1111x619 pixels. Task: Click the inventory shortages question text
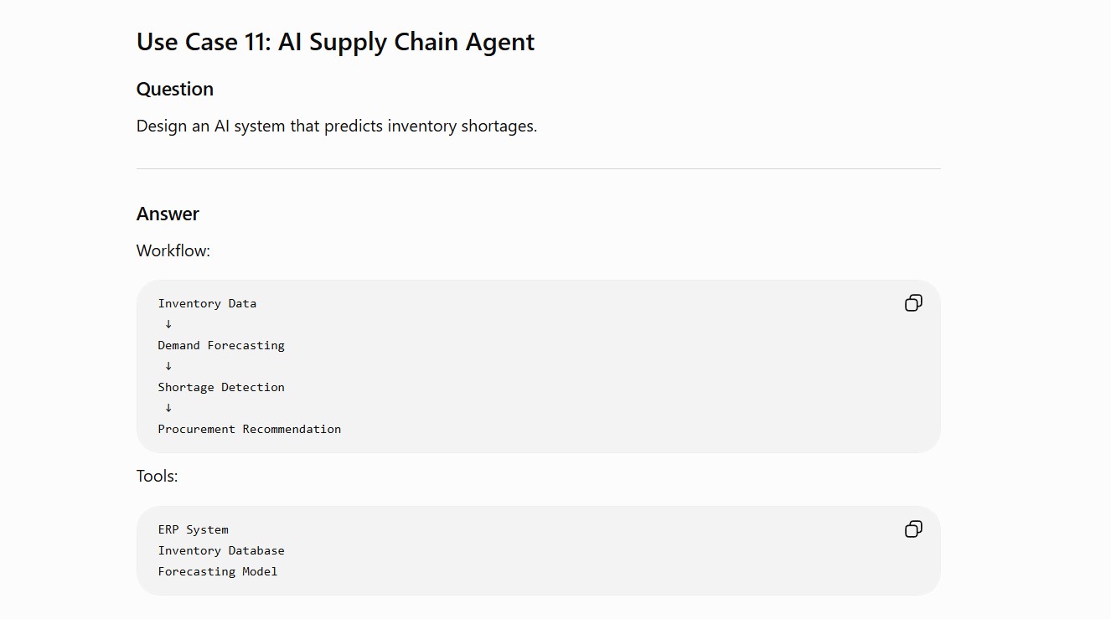point(337,126)
